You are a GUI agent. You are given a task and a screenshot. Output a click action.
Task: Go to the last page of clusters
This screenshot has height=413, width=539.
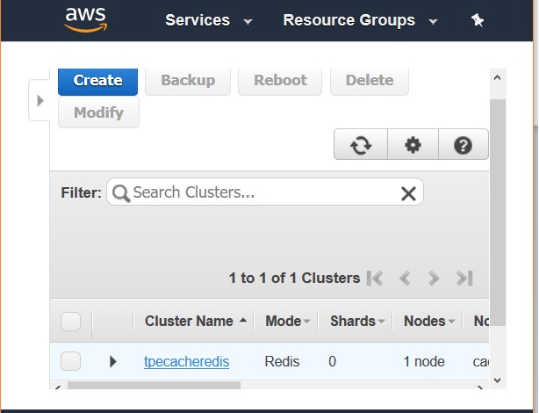[464, 279]
